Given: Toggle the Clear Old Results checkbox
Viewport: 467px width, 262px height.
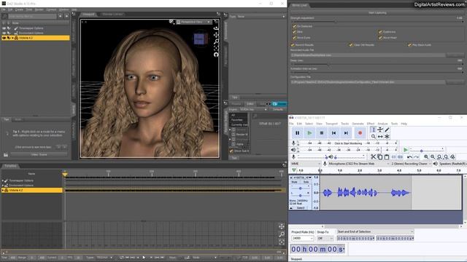Looking at the screenshot, I should click(x=351, y=45).
